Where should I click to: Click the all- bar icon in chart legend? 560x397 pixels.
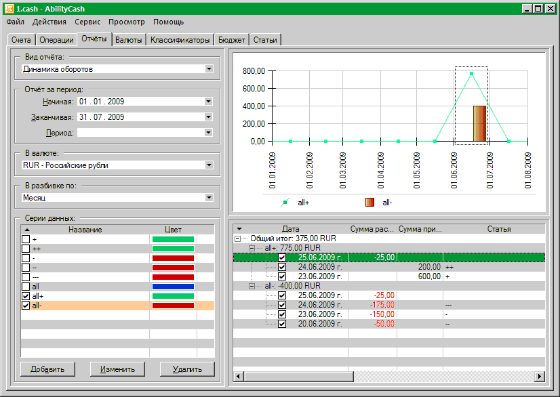(369, 202)
